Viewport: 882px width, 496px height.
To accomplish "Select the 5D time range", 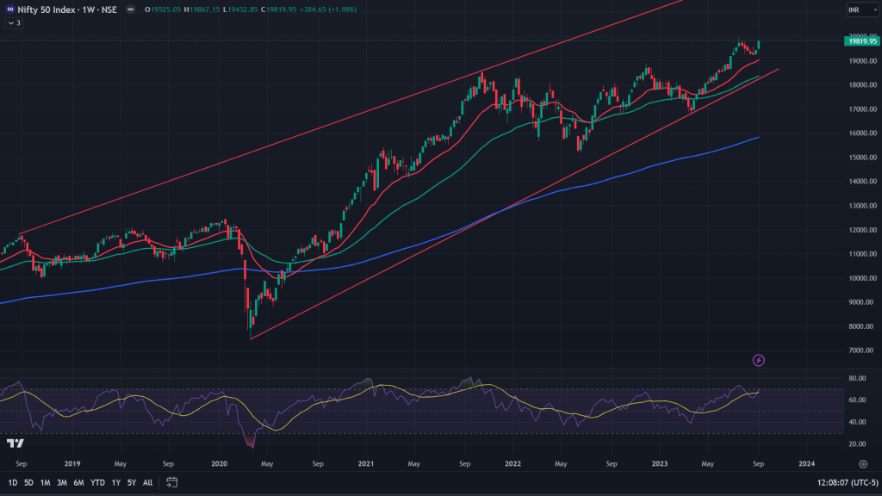I will (28, 482).
